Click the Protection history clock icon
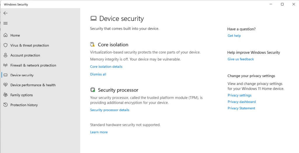This screenshot has height=153, width=299. [x=6, y=105]
